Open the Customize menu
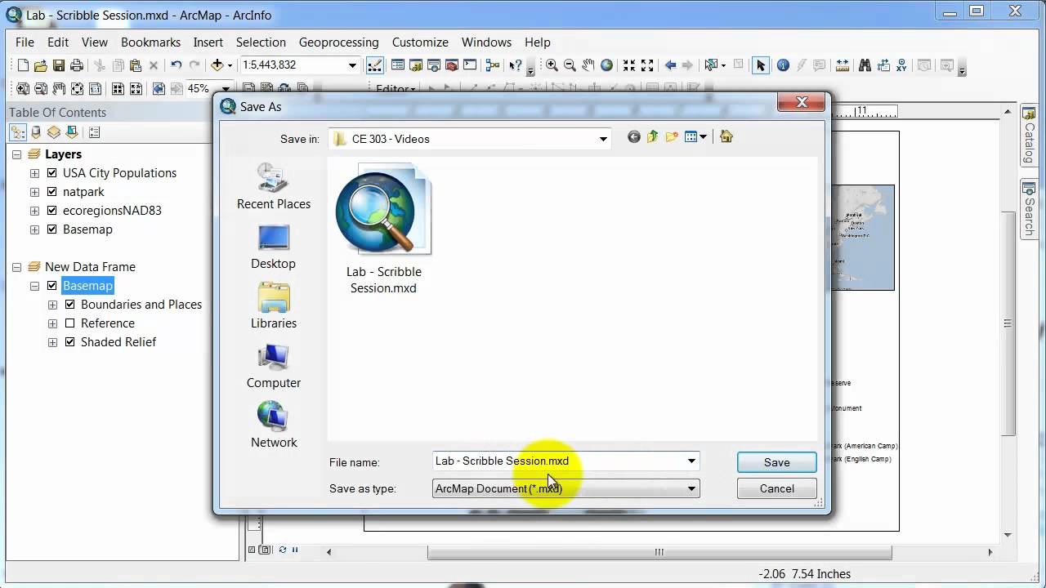1046x588 pixels. pos(420,42)
